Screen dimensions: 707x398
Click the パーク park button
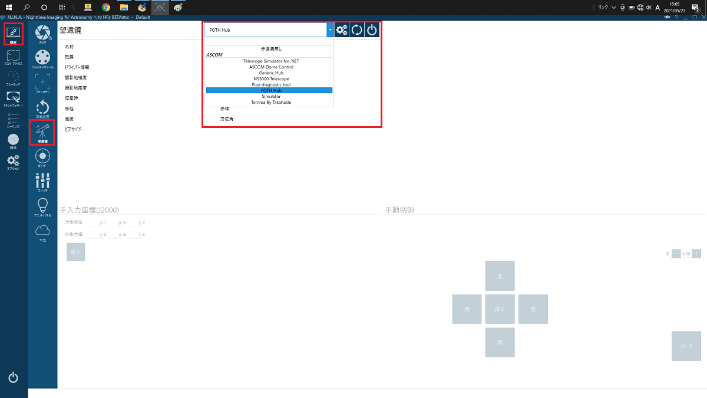click(686, 346)
